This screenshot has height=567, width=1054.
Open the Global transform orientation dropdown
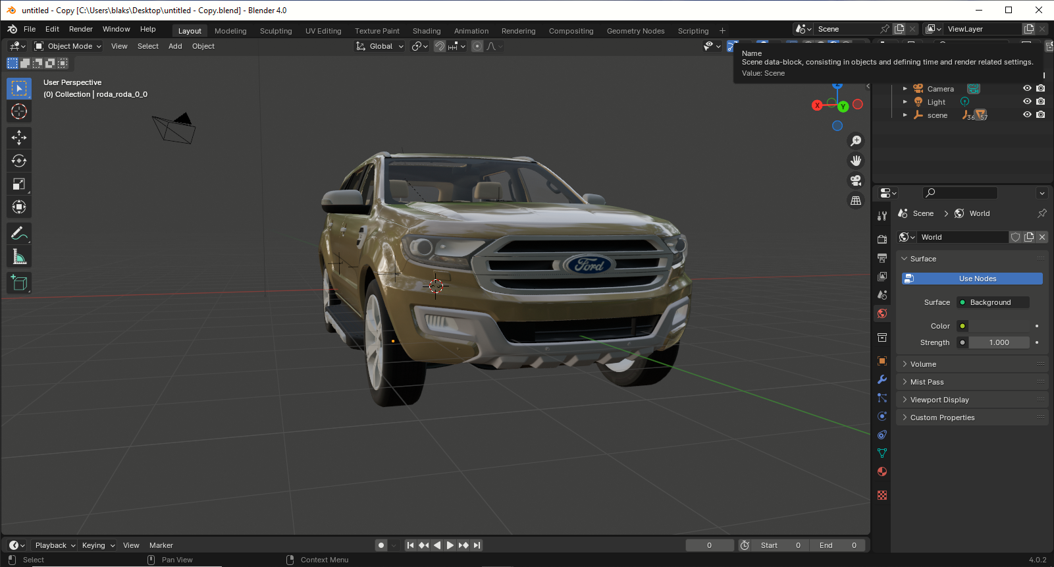point(380,46)
